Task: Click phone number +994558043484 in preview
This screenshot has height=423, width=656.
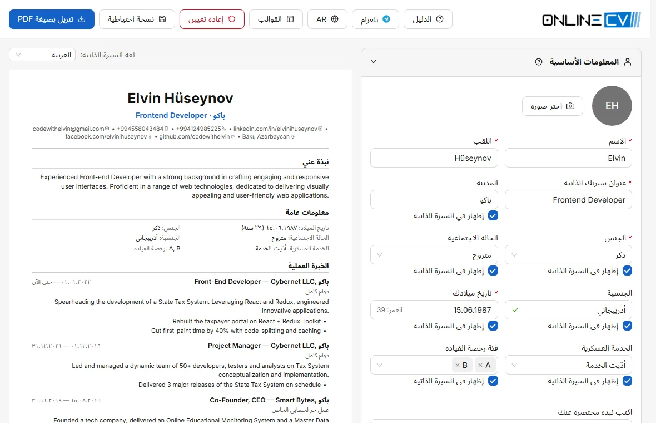Action: click(140, 129)
